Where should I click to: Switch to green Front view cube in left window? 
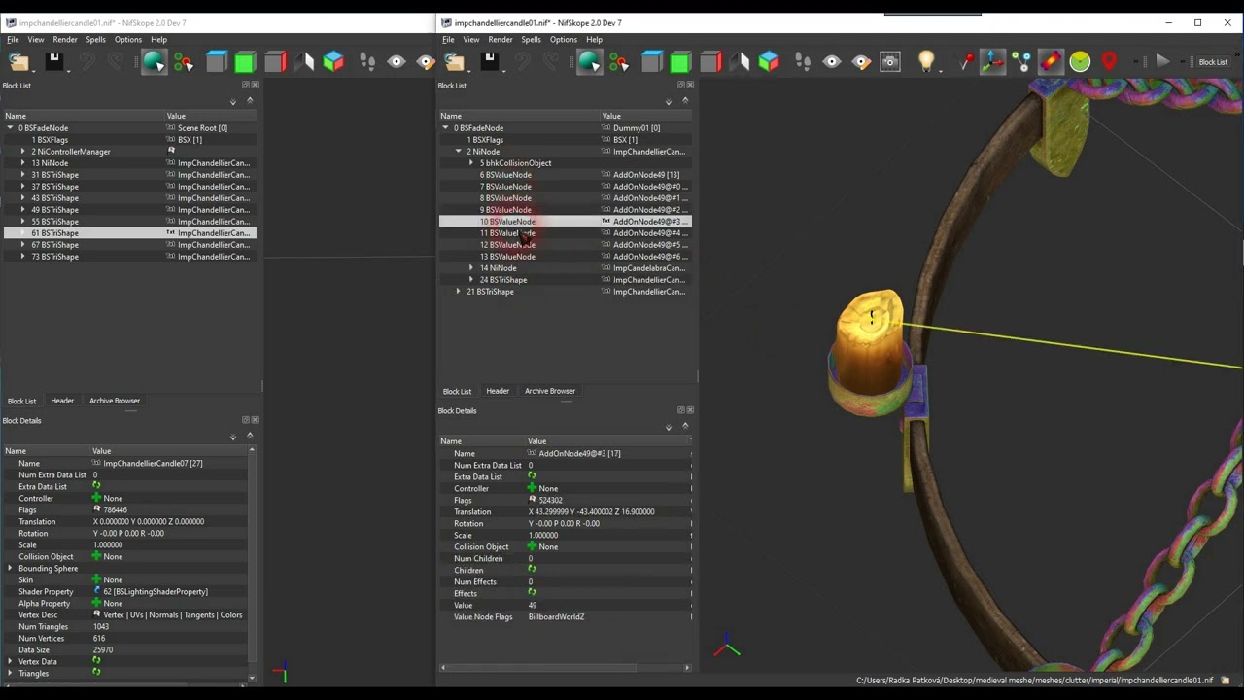[246, 62]
